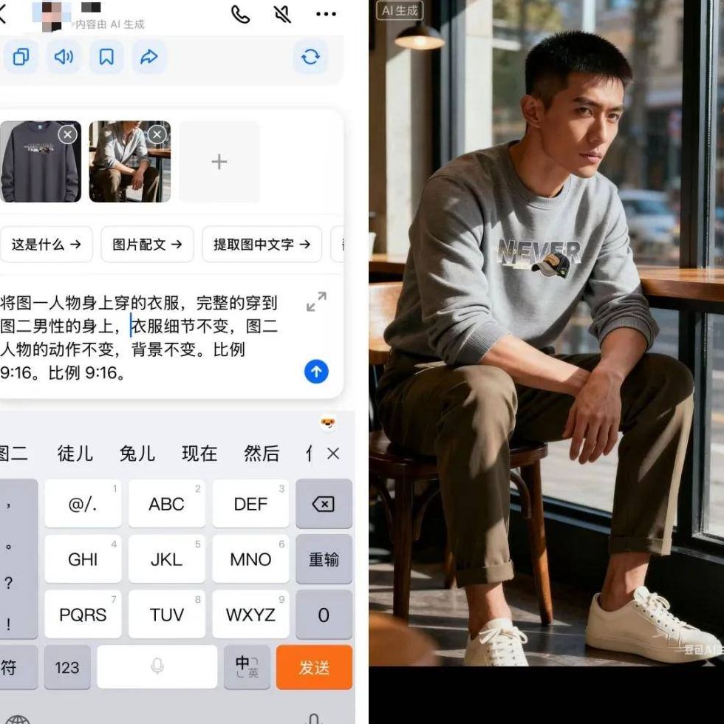The width and height of the screenshot is (724, 724).
Task: Regenerate the response with refresh icon
Action: click(310, 57)
